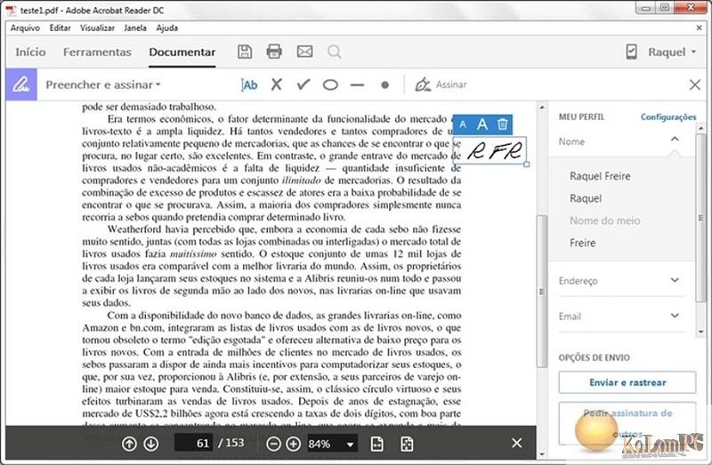Click the signature box resize handle

[526, 164]
